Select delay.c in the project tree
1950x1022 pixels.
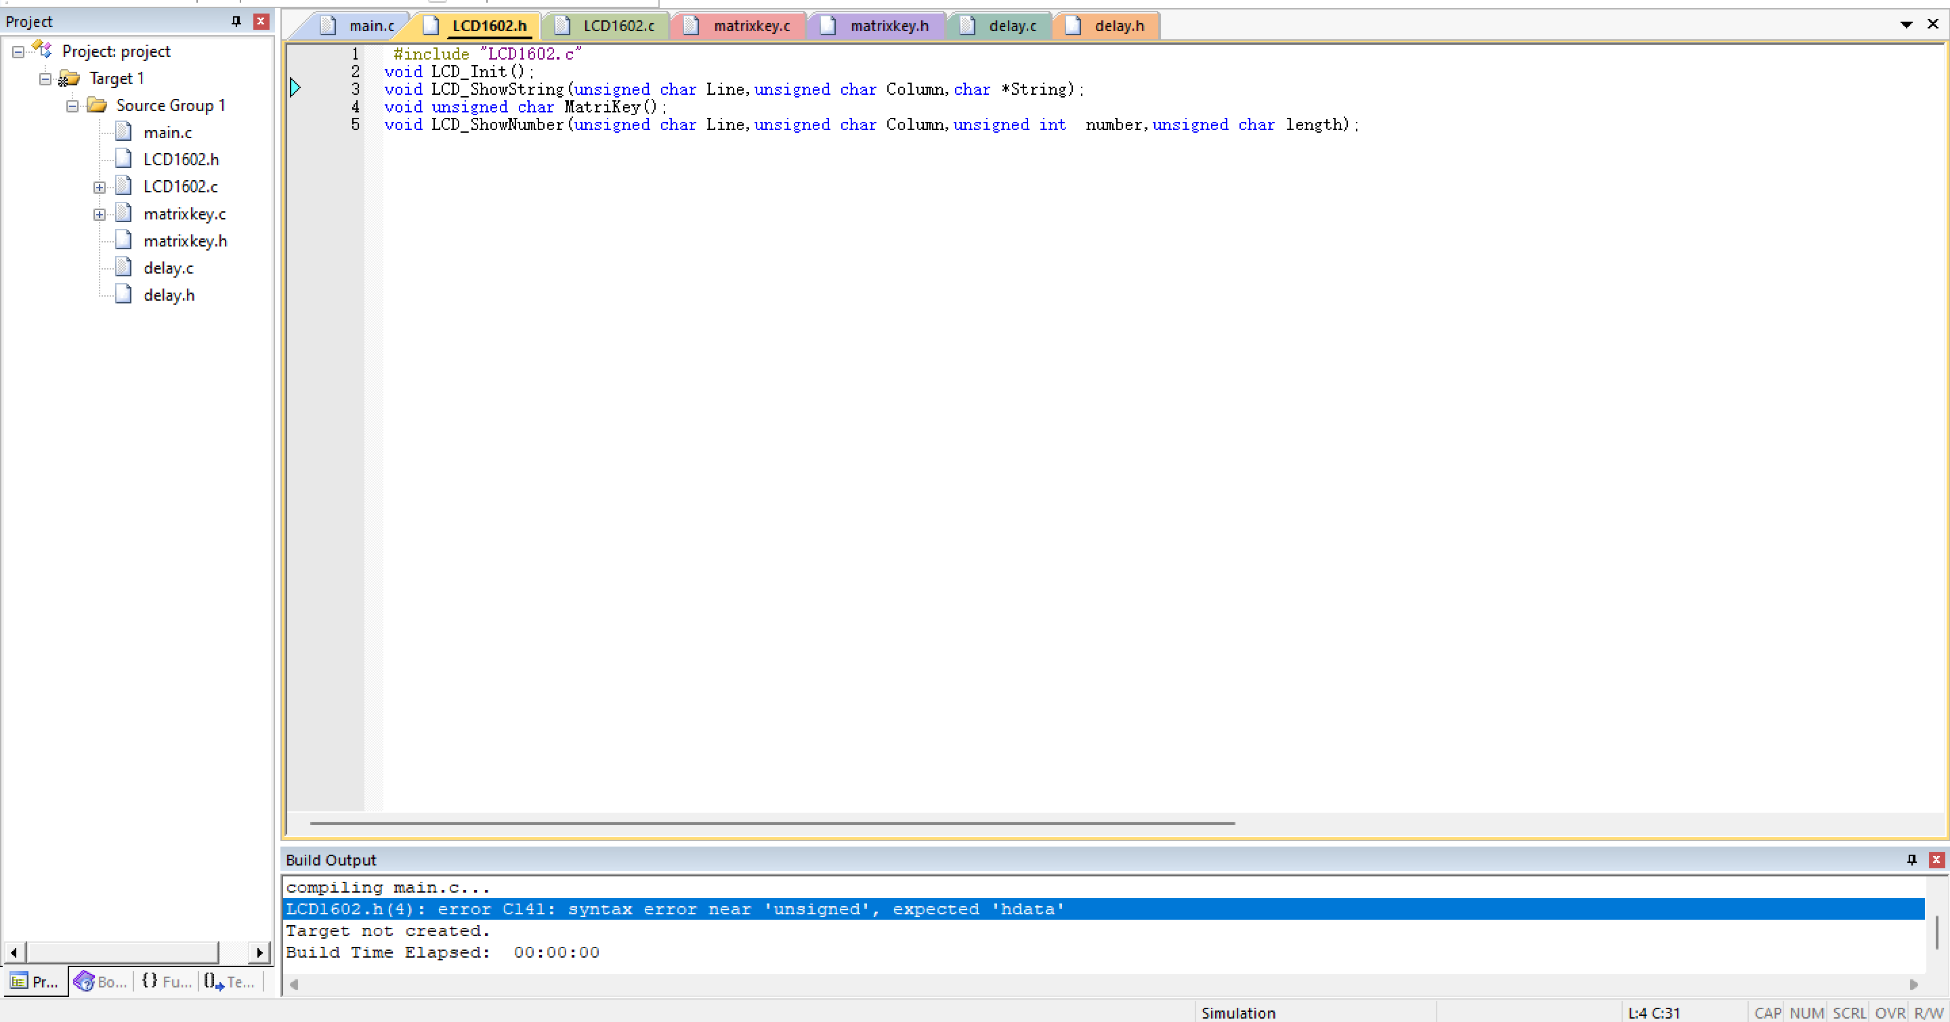click(168, 269)
